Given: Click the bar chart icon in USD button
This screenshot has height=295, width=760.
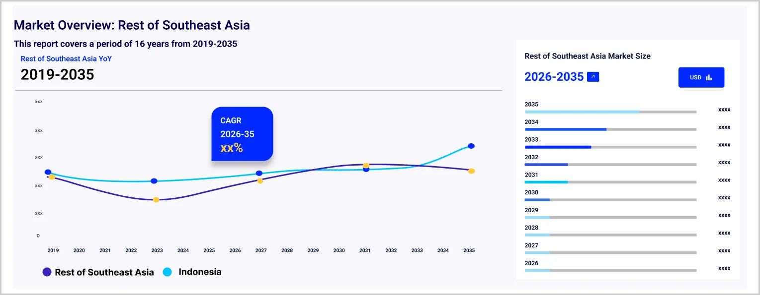Looking at the screenshot, I should tap(709, 77).
